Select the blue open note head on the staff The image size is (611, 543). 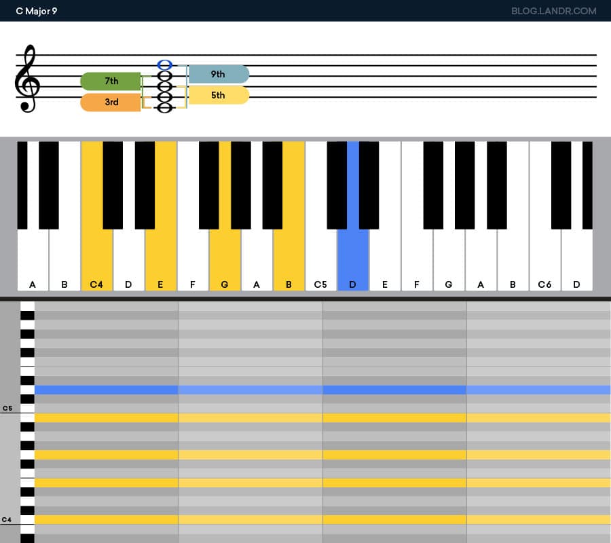tap(163, 64)
